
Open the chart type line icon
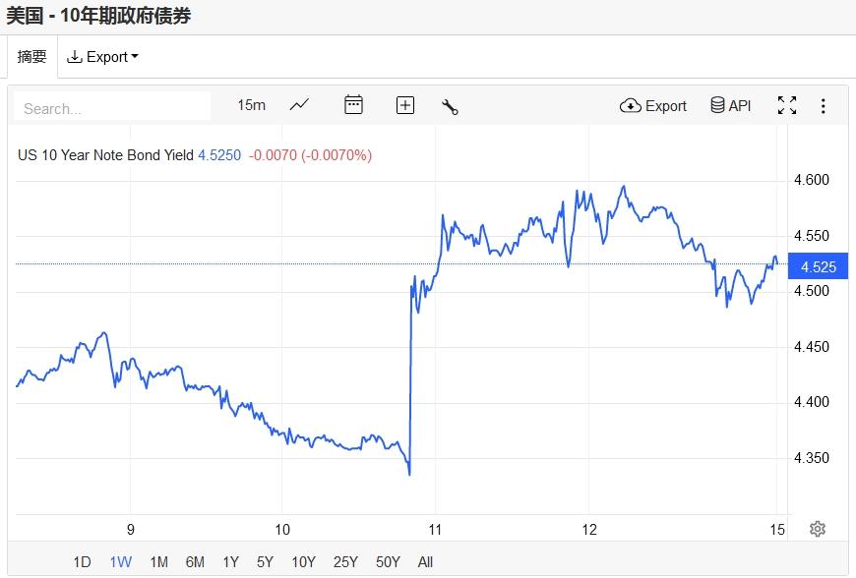pos(300,105)
